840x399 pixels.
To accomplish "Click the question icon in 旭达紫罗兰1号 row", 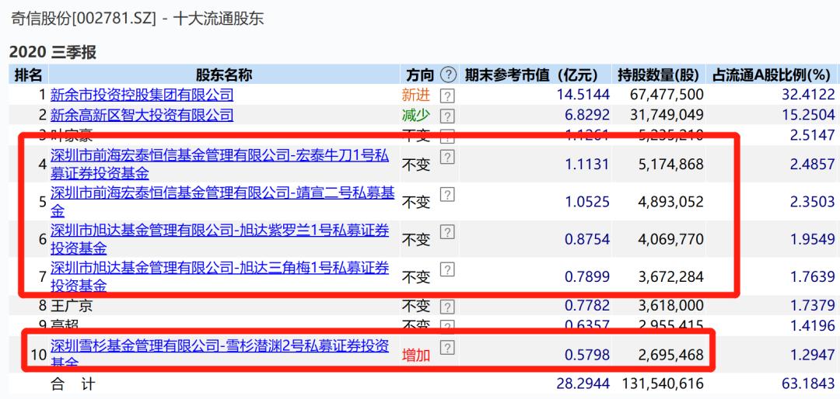I will (x=447, y=231).
